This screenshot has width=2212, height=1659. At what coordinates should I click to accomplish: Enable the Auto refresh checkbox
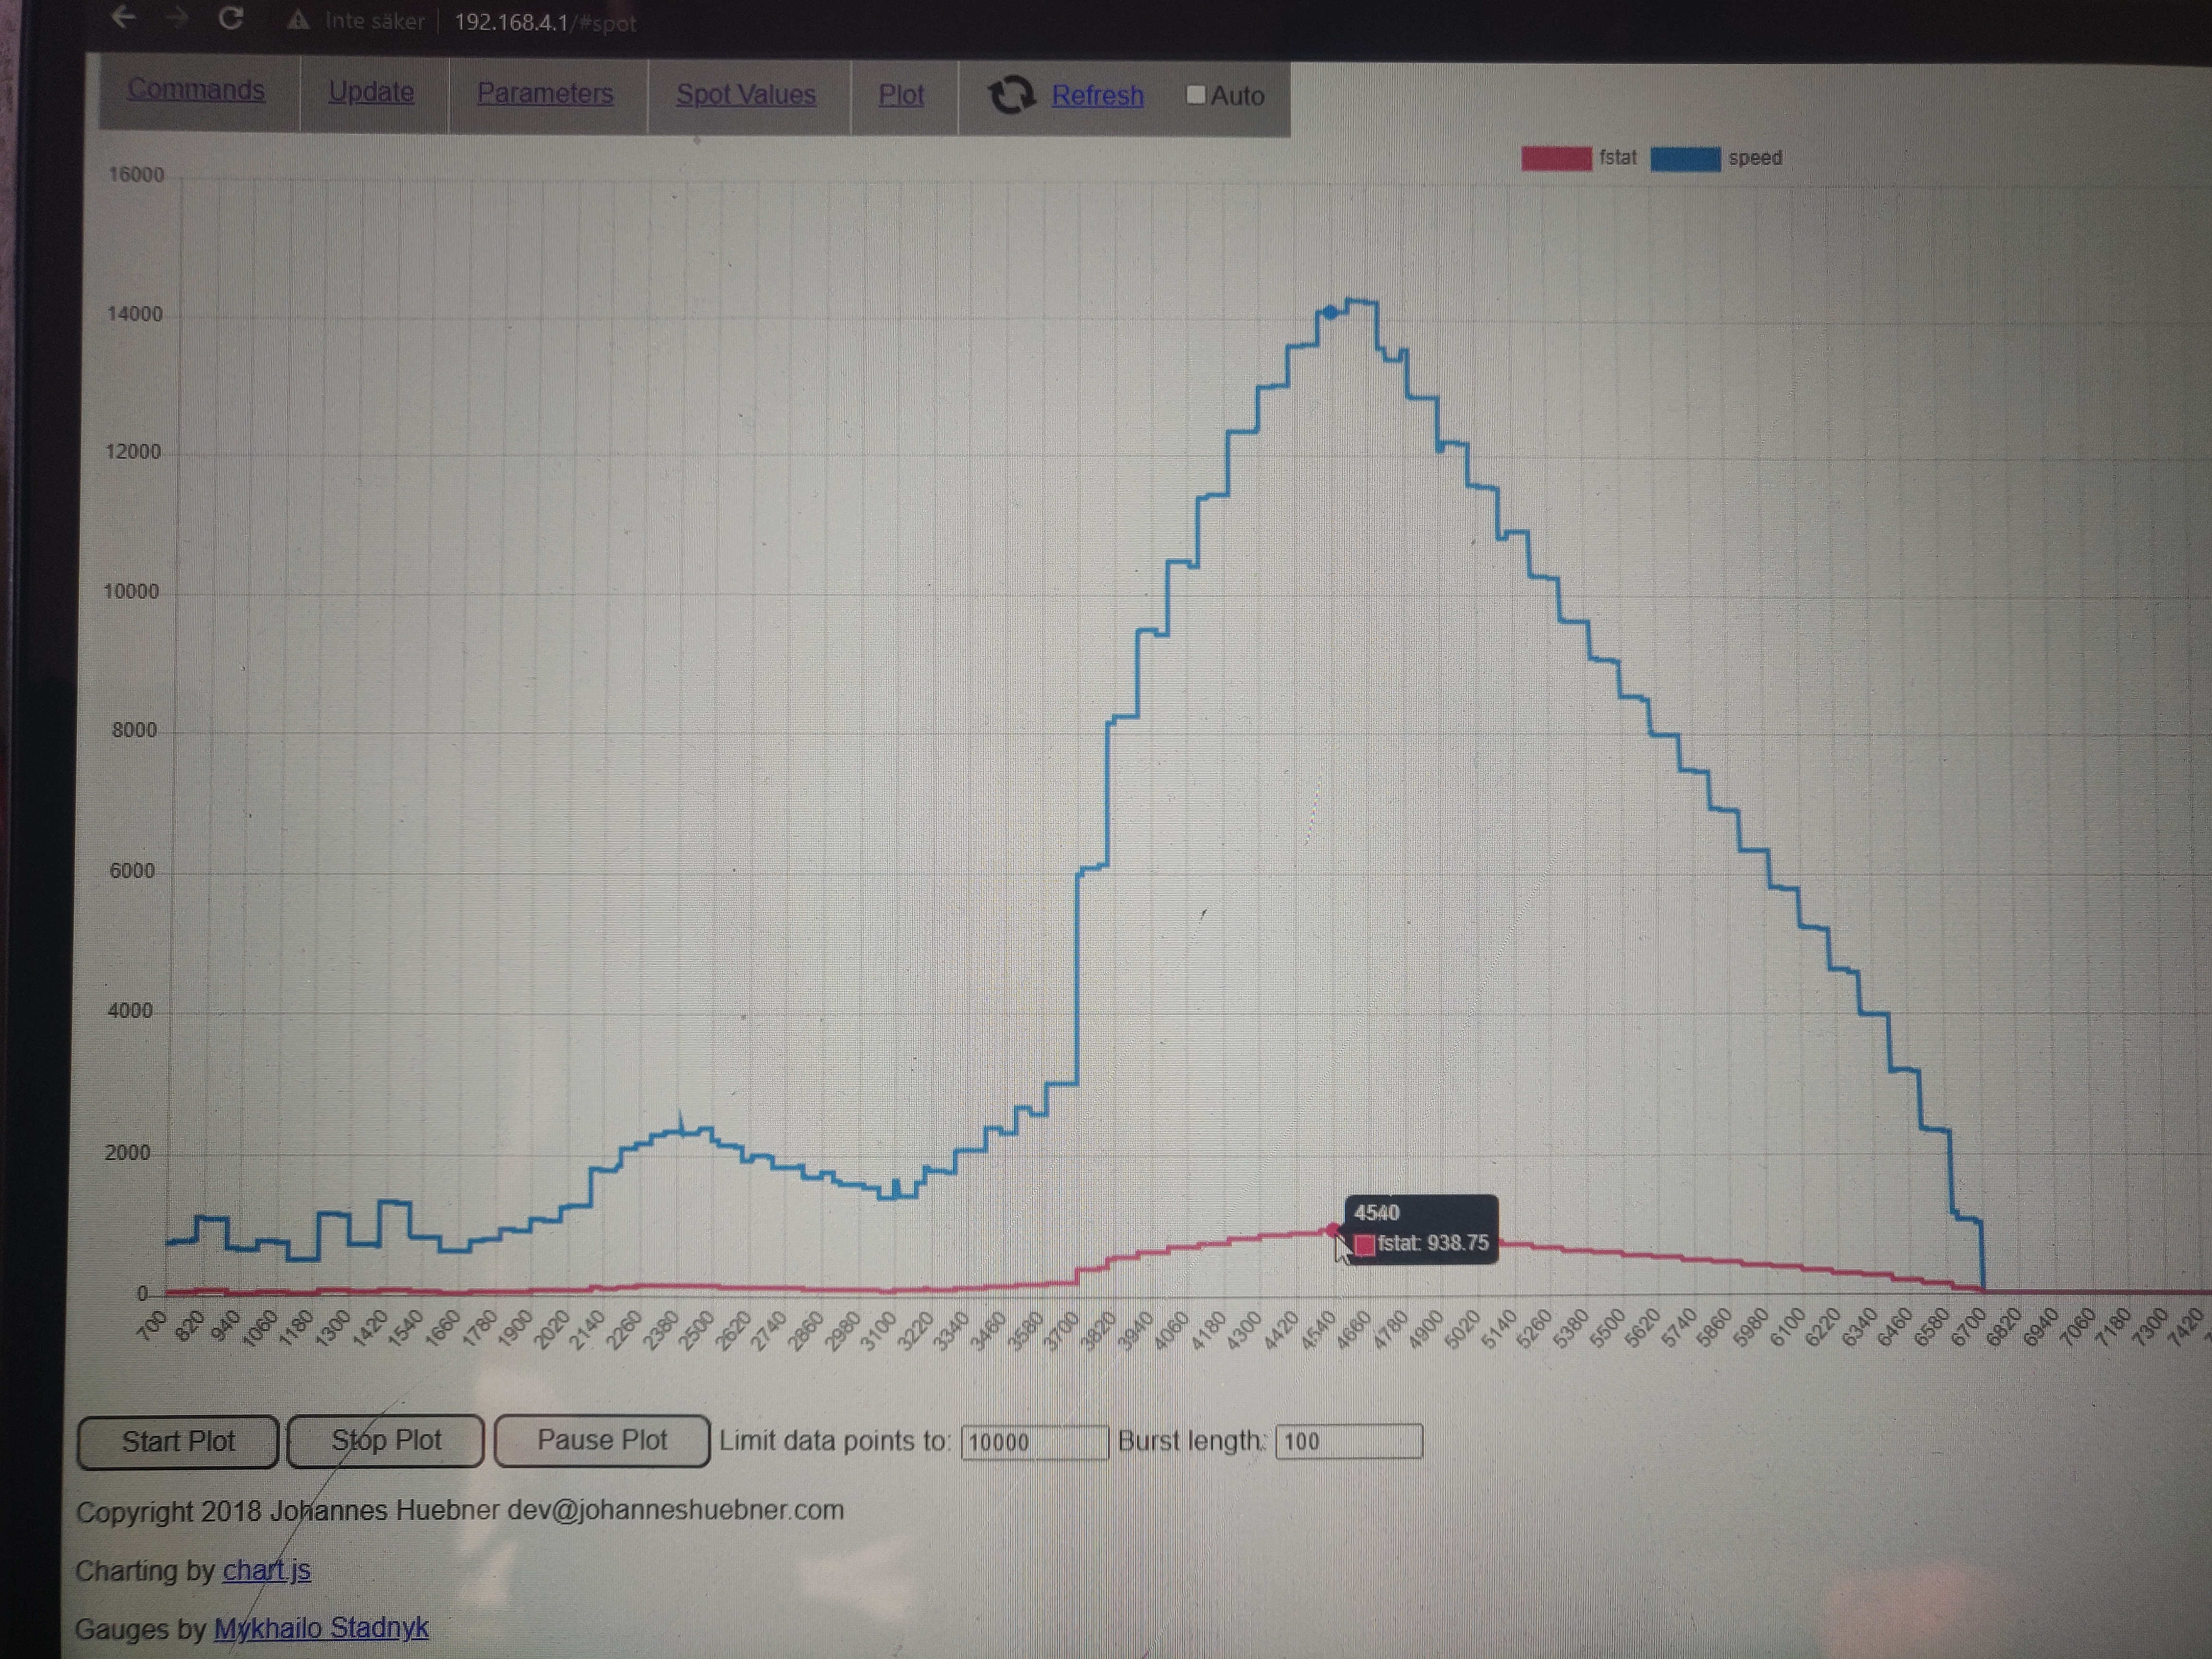point(1195,95)
